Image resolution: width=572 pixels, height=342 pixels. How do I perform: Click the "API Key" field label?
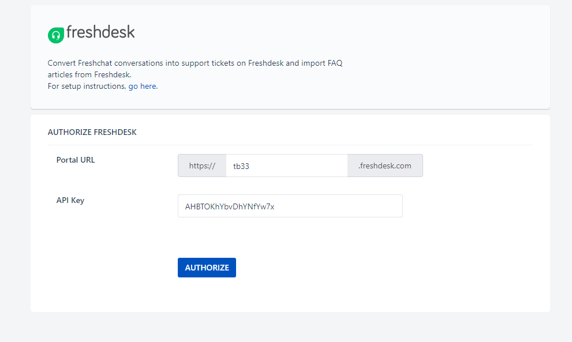pyautogui.click(x=70, y=201)
